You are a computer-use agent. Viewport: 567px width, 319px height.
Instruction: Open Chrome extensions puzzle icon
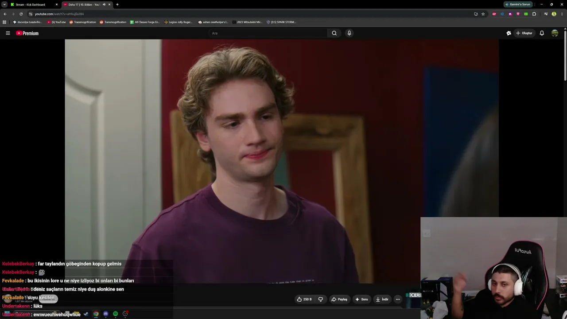pyautogui.click(x=534, y=14)
